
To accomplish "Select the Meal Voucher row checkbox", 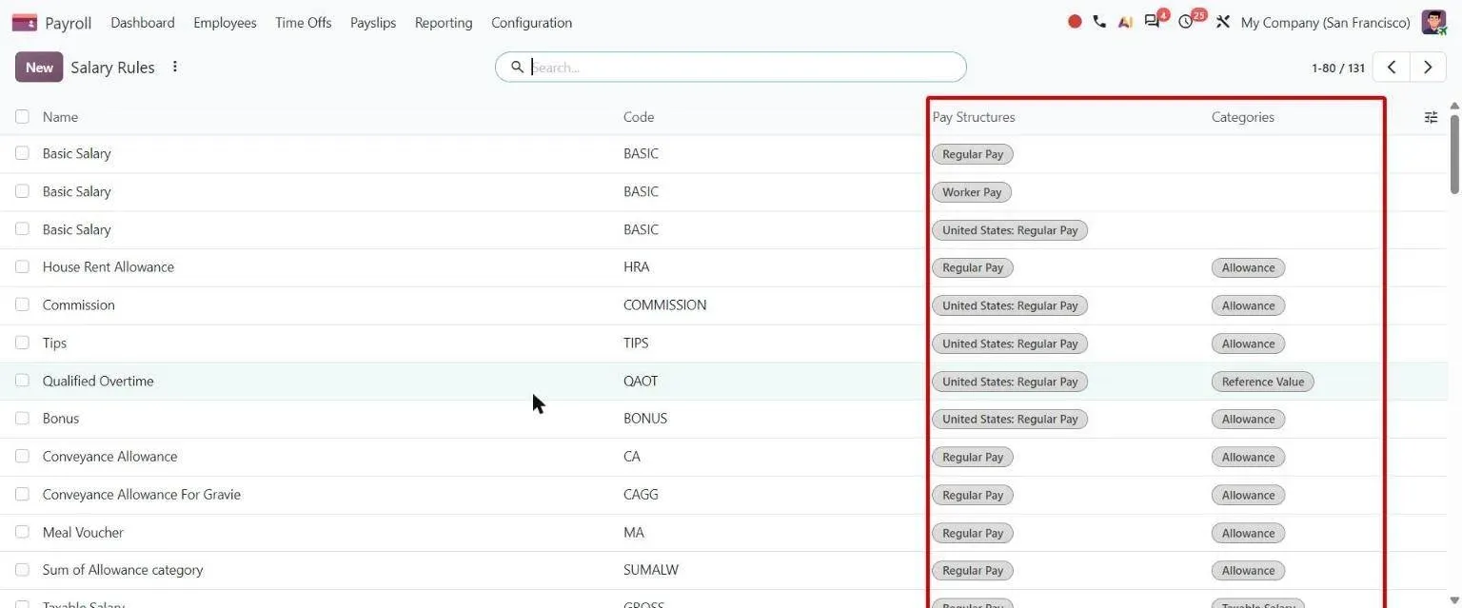I will 22,532.
